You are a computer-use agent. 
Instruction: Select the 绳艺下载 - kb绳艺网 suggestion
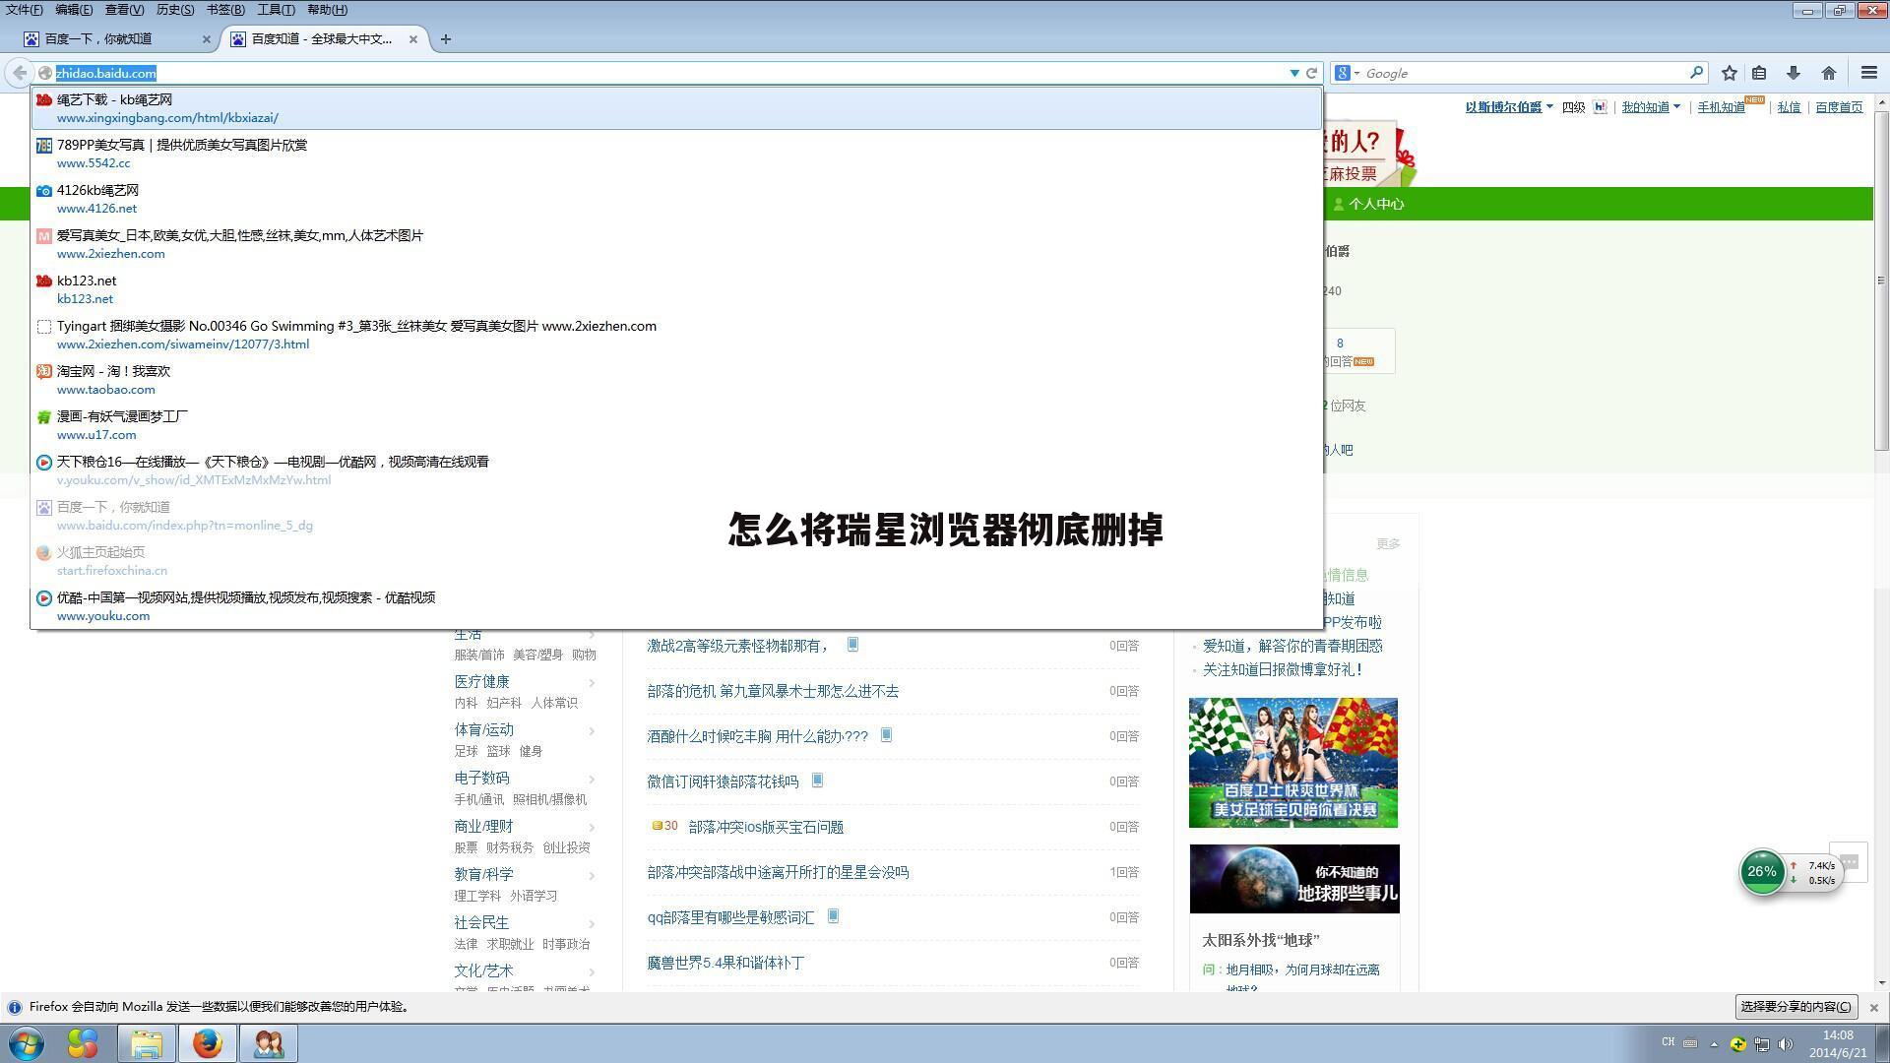click(x=676, y=108)
